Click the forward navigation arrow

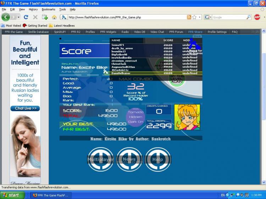point(13,17)
